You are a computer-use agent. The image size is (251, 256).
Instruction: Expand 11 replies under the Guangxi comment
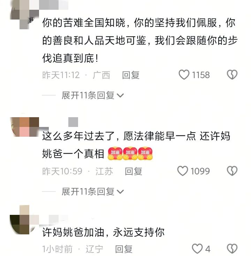[x=92, y=95]
